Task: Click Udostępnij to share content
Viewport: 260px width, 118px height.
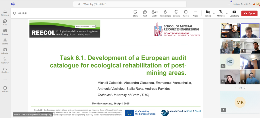Action: coord(234,13)
